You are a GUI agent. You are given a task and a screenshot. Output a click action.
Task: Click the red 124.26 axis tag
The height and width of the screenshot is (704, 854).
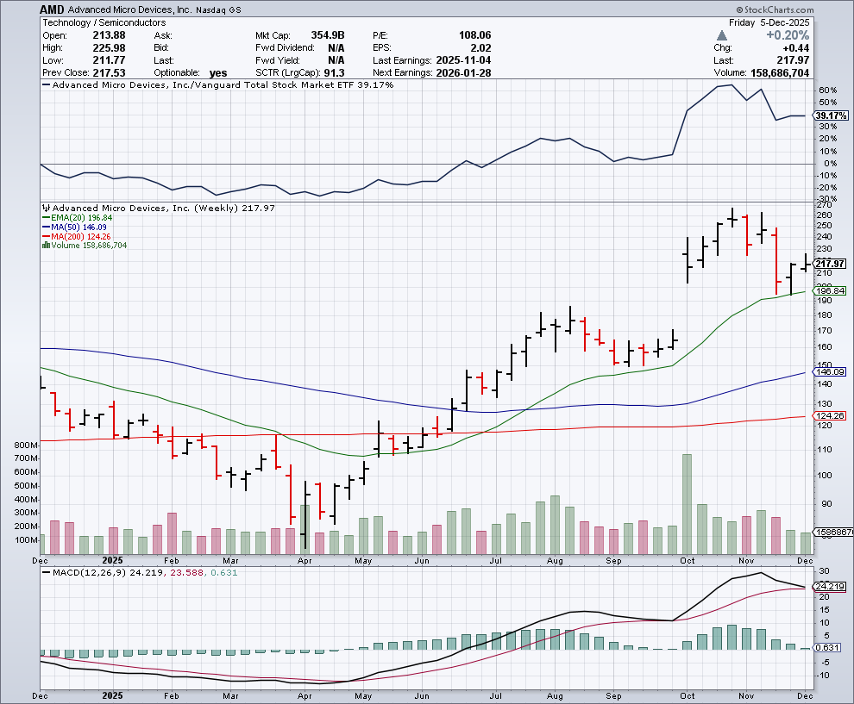click(829, 416)
